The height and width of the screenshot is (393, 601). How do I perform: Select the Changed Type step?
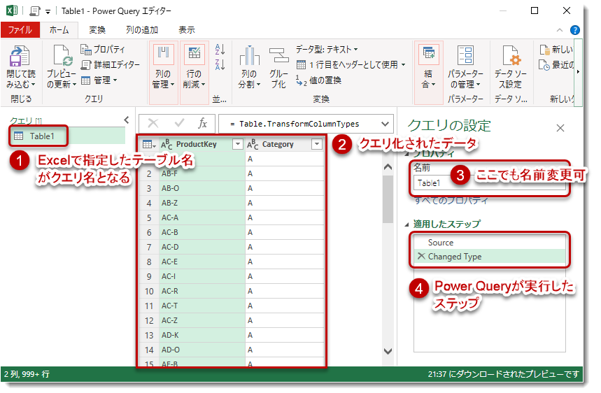(490, 256)
